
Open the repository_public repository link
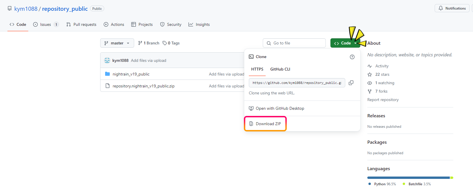click(65, 9)
